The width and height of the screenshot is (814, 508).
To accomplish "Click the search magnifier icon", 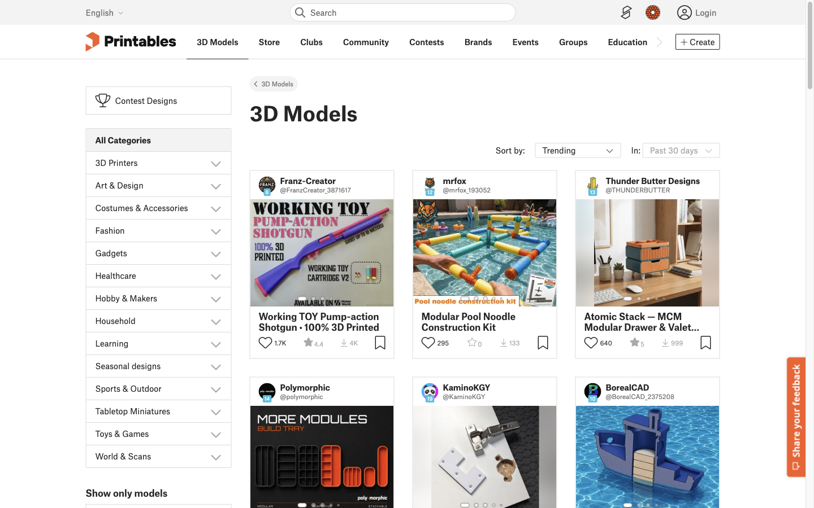I will coord(300,12).
